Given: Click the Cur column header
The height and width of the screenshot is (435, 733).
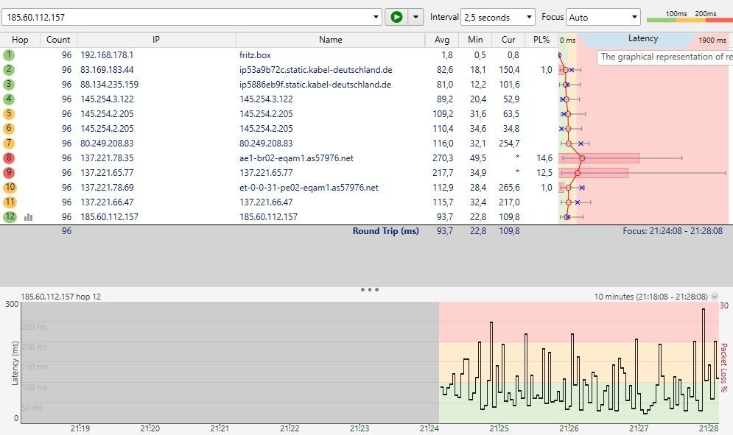Looking at the screenshot, I should pyautogui.click(x=508, y=40).
